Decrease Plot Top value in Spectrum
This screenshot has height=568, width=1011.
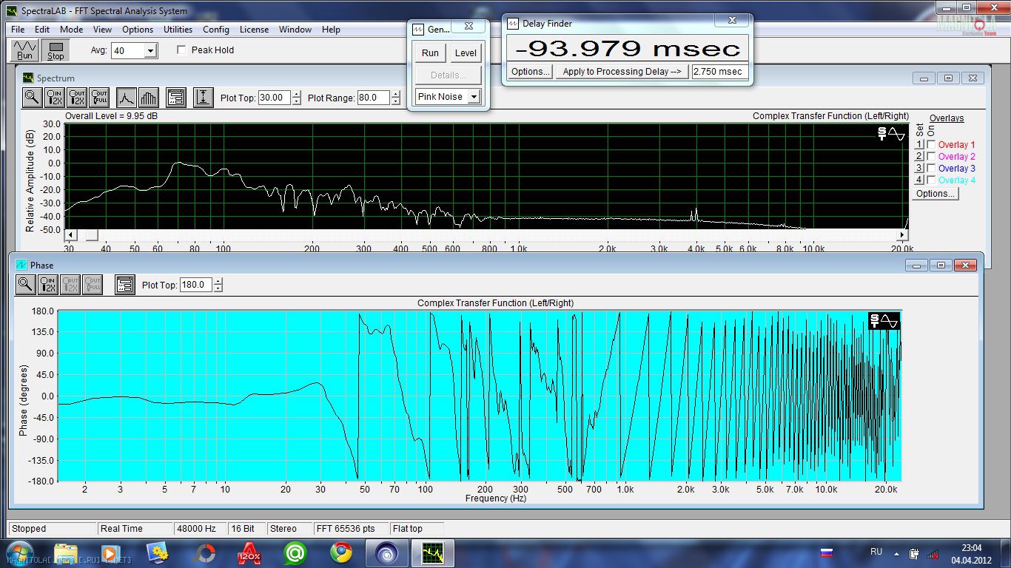coord(297,101)
